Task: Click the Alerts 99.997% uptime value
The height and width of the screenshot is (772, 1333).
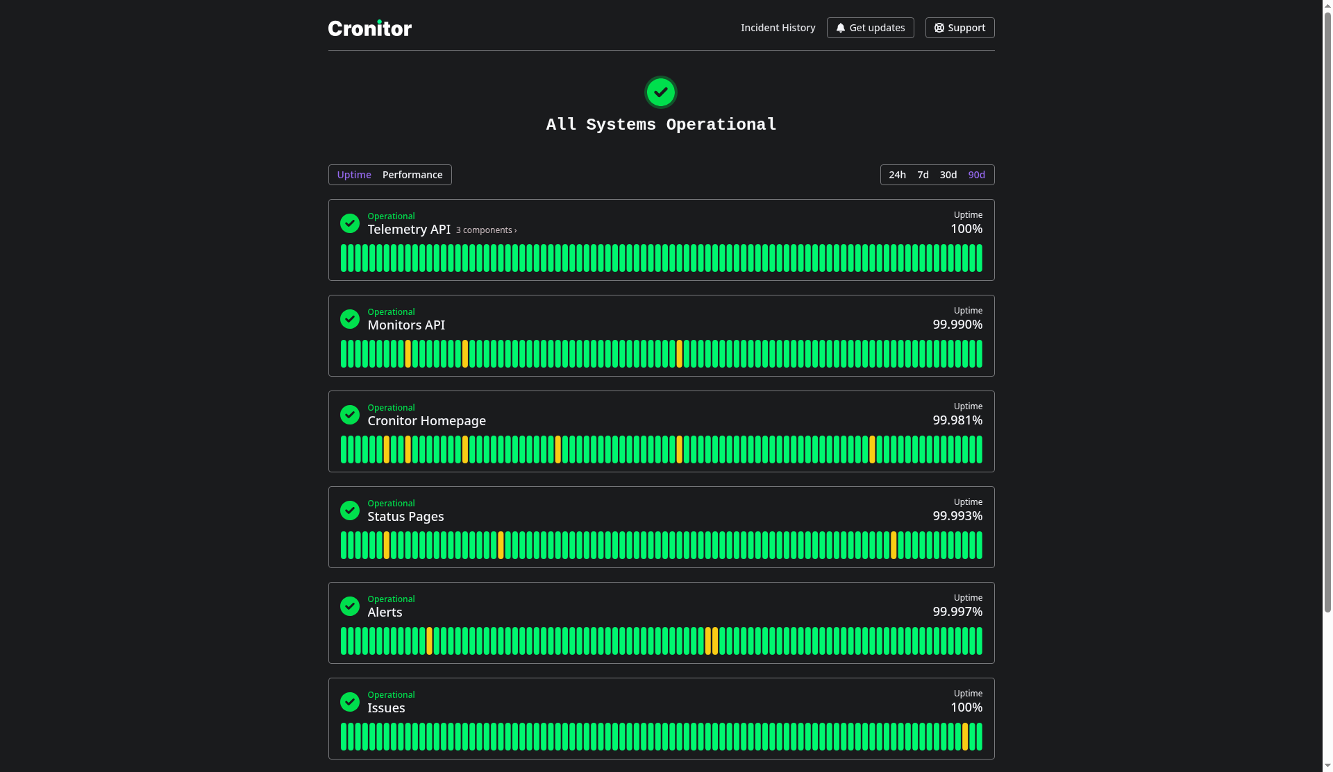Action: click(957, 612)
